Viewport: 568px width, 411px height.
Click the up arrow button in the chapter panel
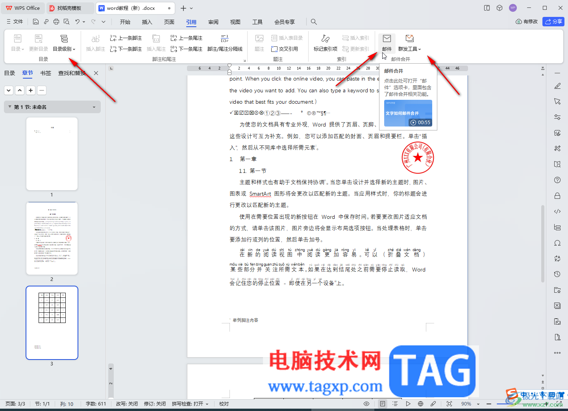20,90
